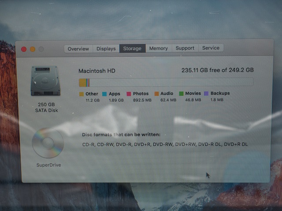Click the '892.5 MB' value
The height and width of the screenshot is (211, 282).
tap(142, 100)
